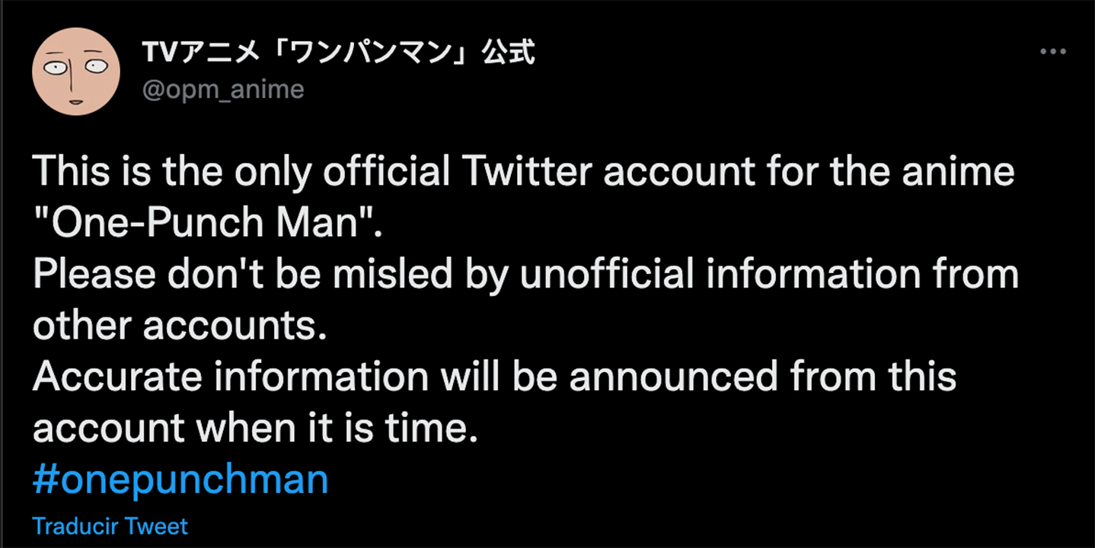Click the Saitama face profile avatar

tap(76, 71)
